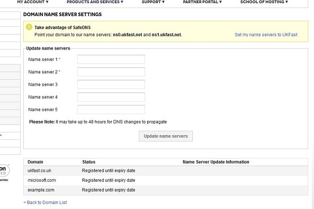
Task: Focus the Name server 1 field
Action: coord(111,60)
